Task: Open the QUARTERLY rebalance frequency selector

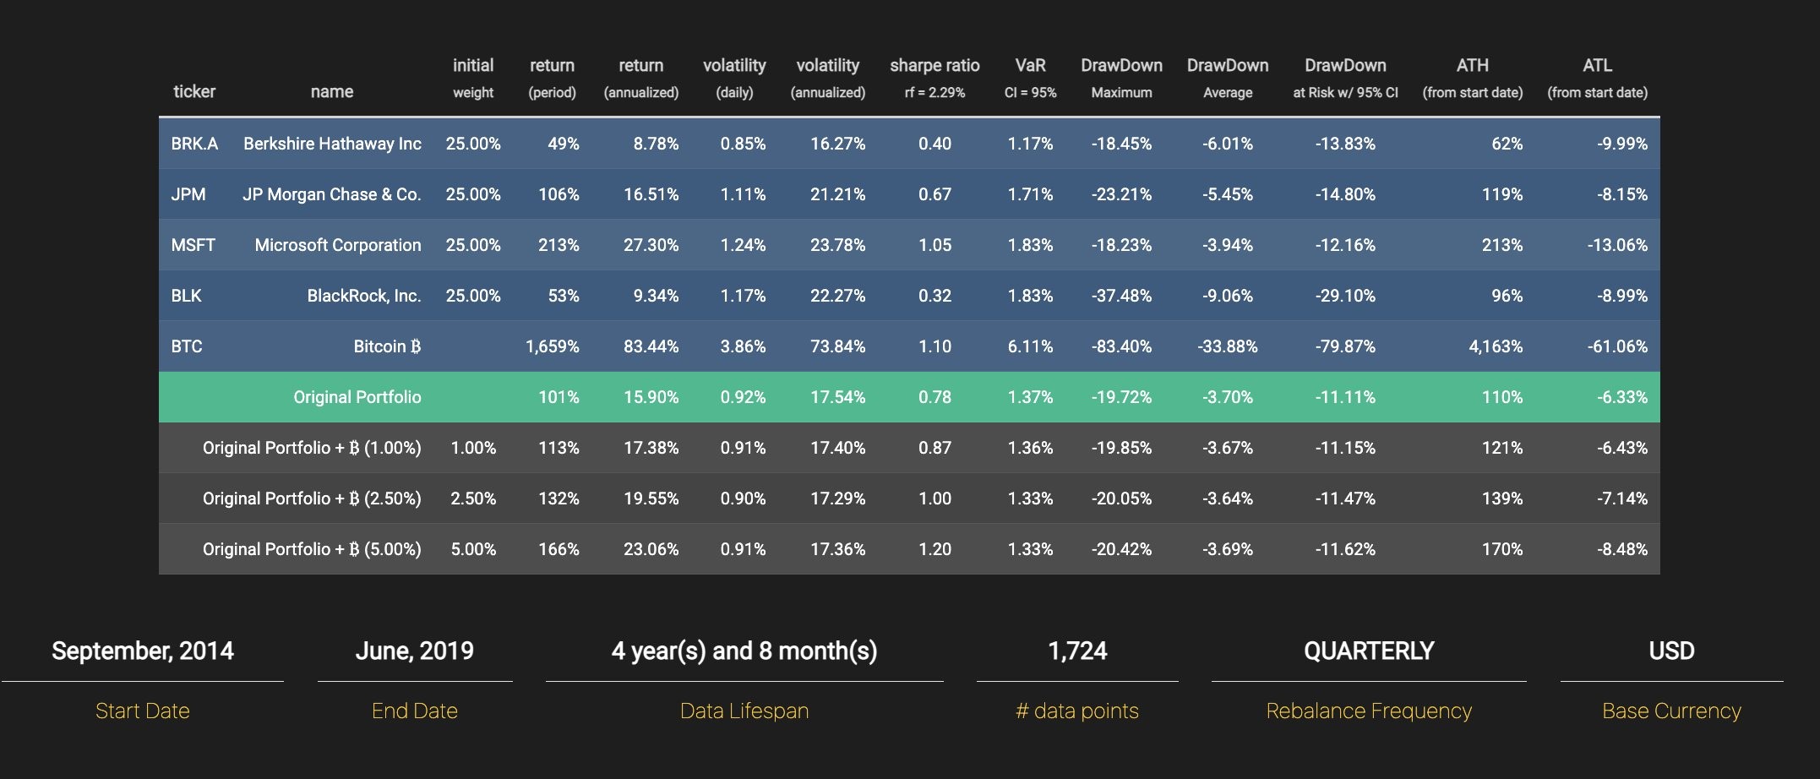Action: (1369, 651)
